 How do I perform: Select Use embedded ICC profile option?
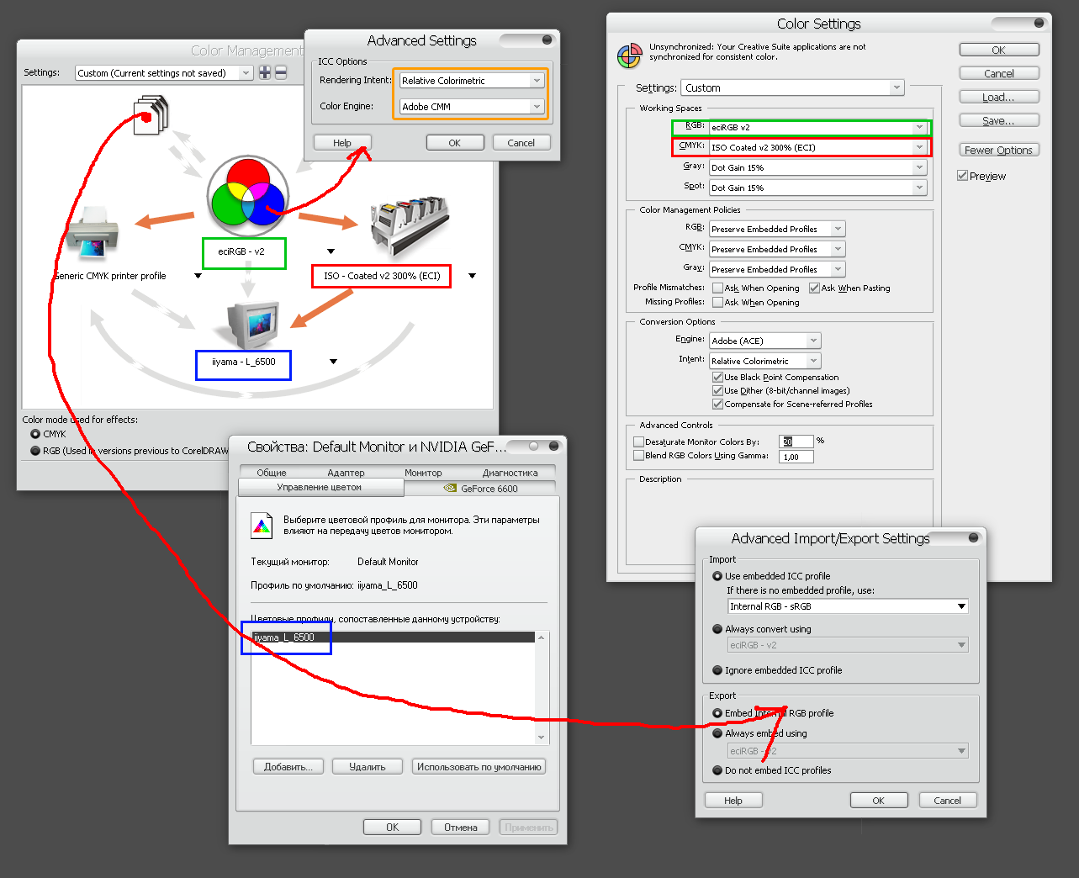point(717,576)
